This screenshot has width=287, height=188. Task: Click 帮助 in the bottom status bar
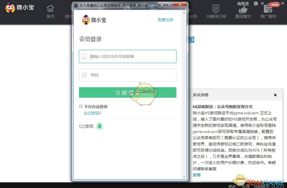[232, 186]
